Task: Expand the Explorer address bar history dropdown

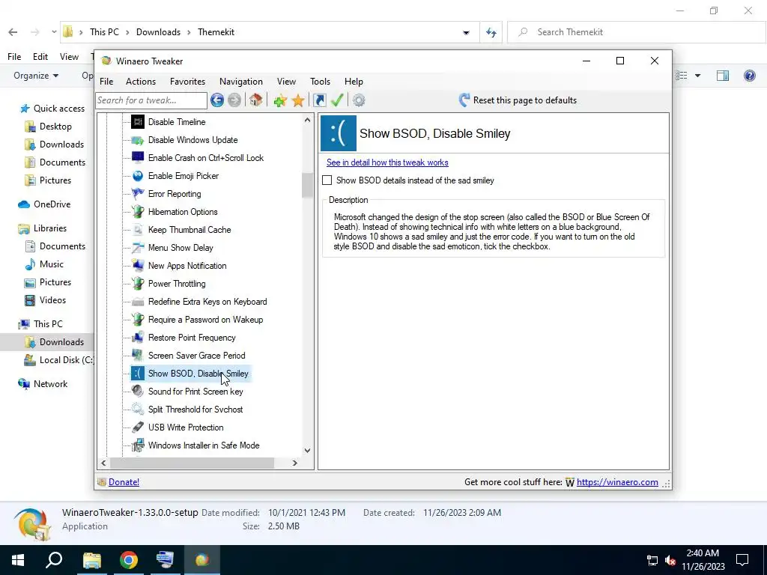Action: click(x=466, y=32)
